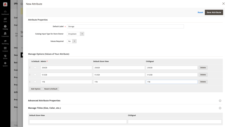Click Save Attribute button
Viewport: 228px width, 127px height.
coord(214,12)
